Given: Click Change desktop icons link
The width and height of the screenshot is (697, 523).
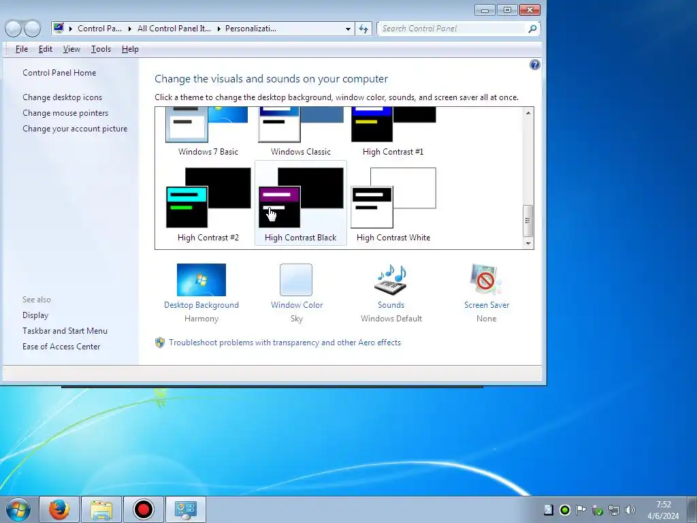Looking at the screenshot, I should tap(62, 97).
